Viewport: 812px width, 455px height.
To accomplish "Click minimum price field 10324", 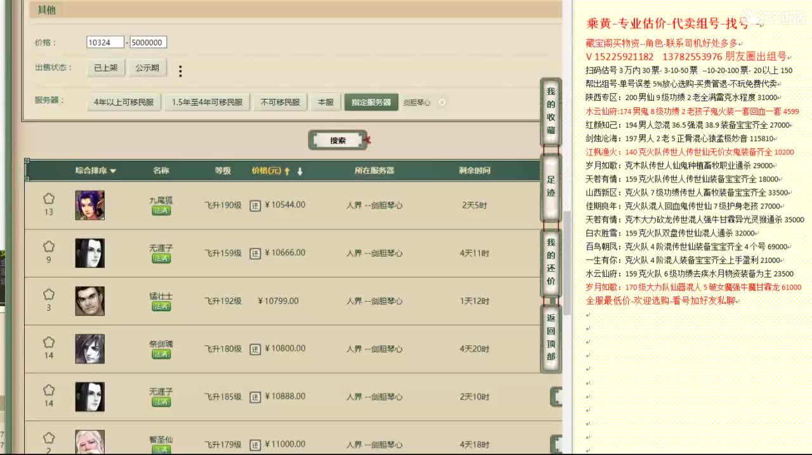I will [105, 42].
